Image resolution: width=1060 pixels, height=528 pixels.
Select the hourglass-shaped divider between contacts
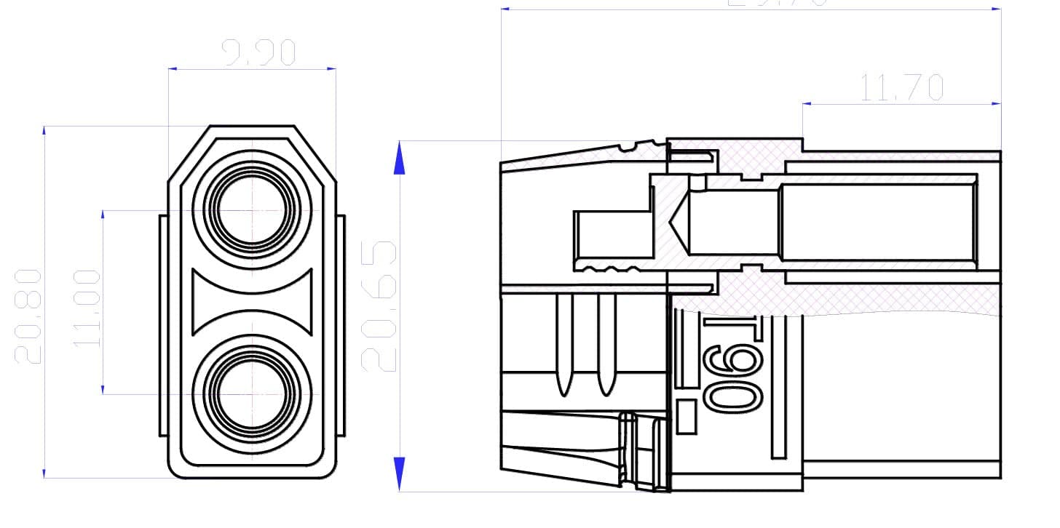(252, 302)
